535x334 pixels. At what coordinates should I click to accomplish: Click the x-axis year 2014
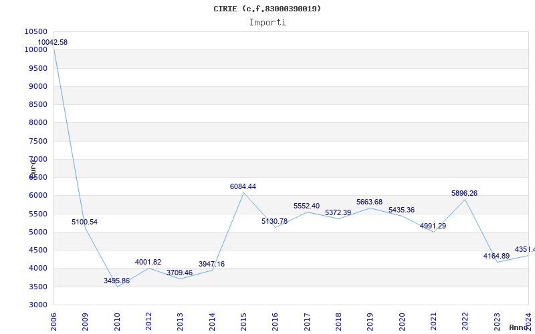pyautogui.click(x=212, y=322)
